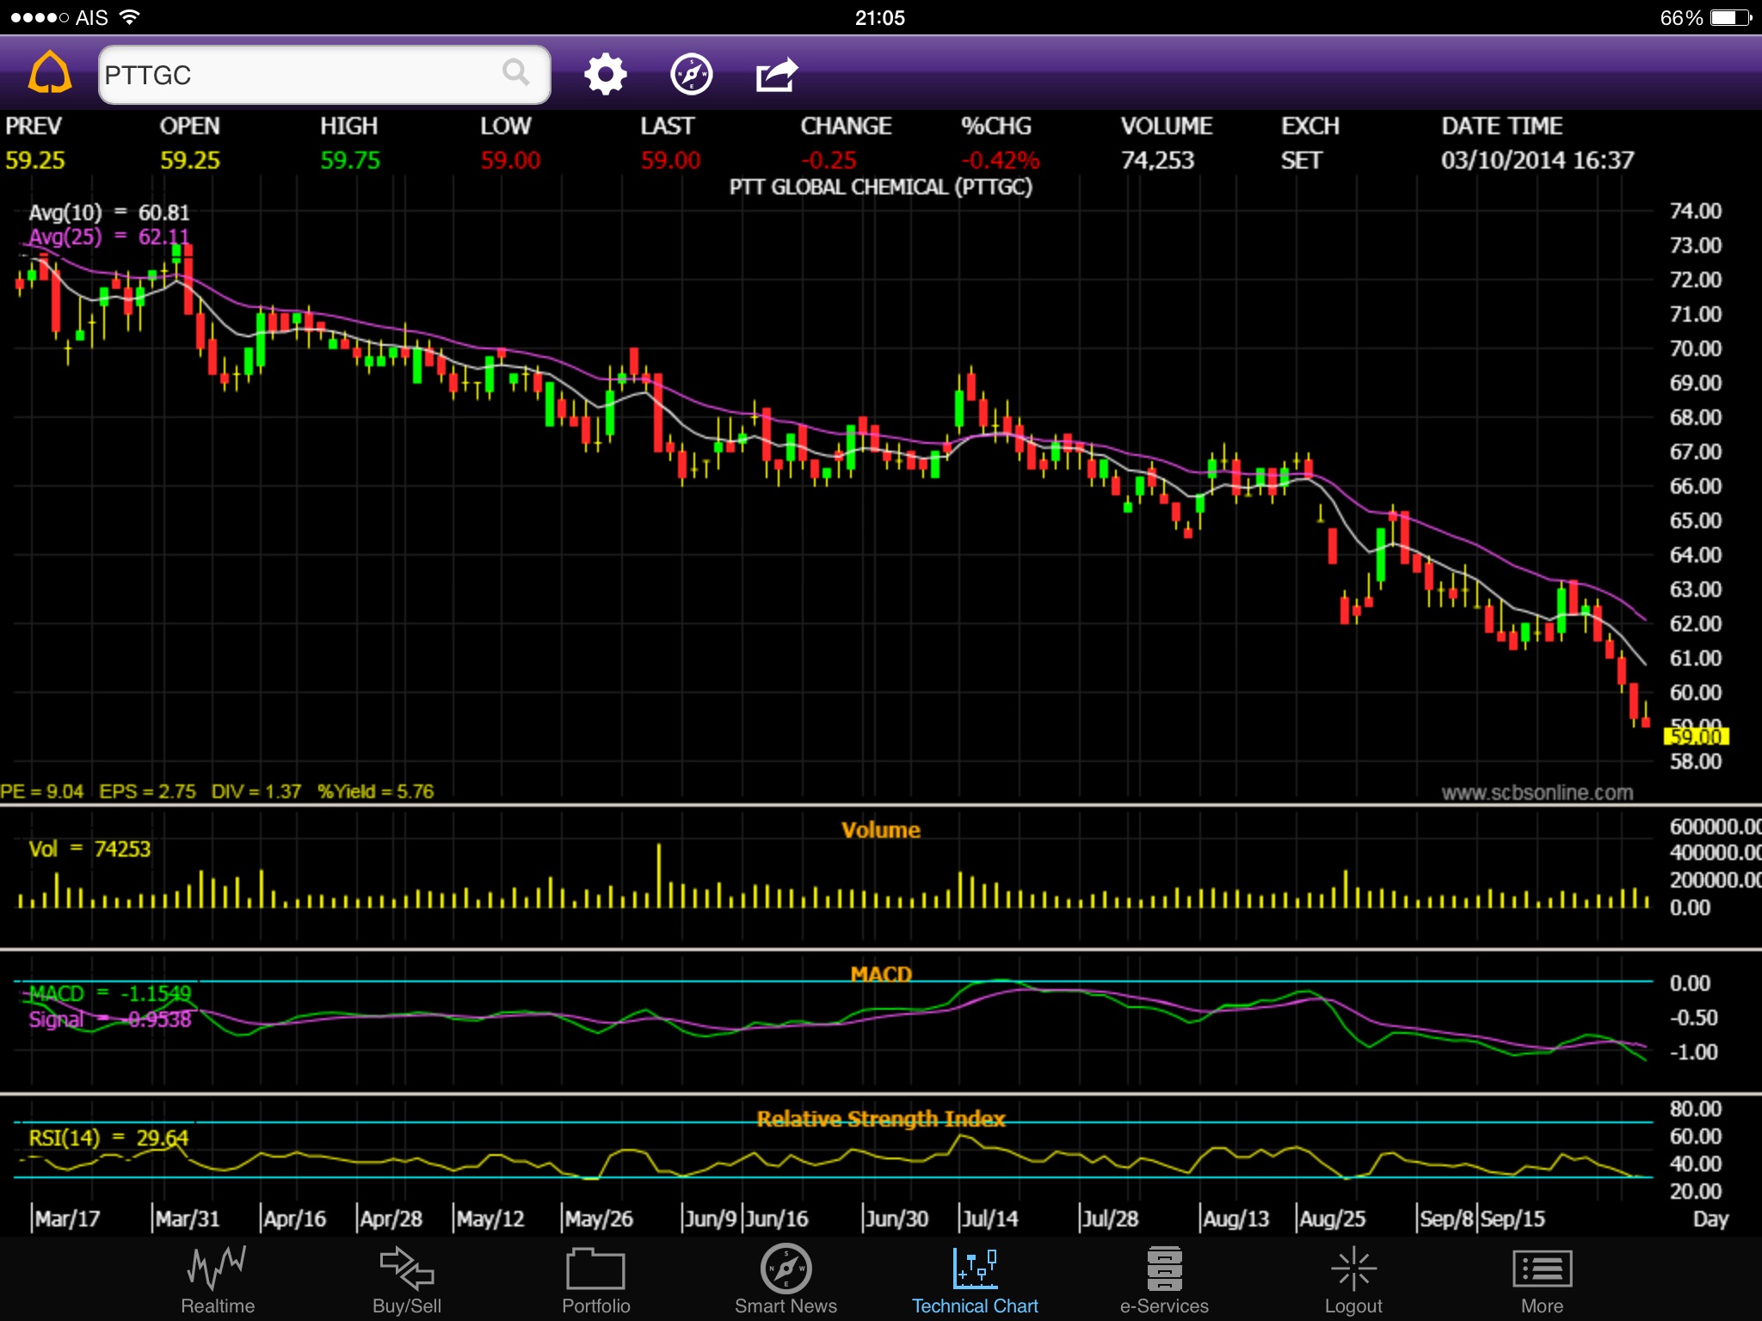Screen dimensions: 1762x1321
Task: Tap the PTT GLOBAL CHEMICAL (PTTGC) title
Action: click(880, 187)
